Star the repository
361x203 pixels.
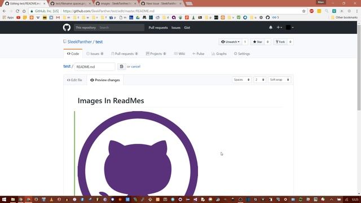click(257, 42)
